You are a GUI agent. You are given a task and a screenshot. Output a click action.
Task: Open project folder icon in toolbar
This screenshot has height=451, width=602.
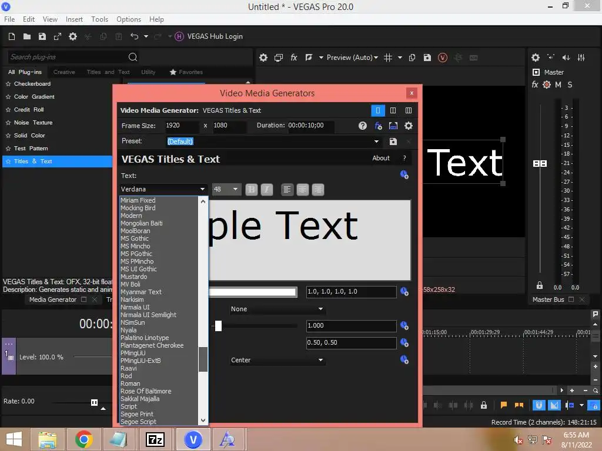[27, 36]
